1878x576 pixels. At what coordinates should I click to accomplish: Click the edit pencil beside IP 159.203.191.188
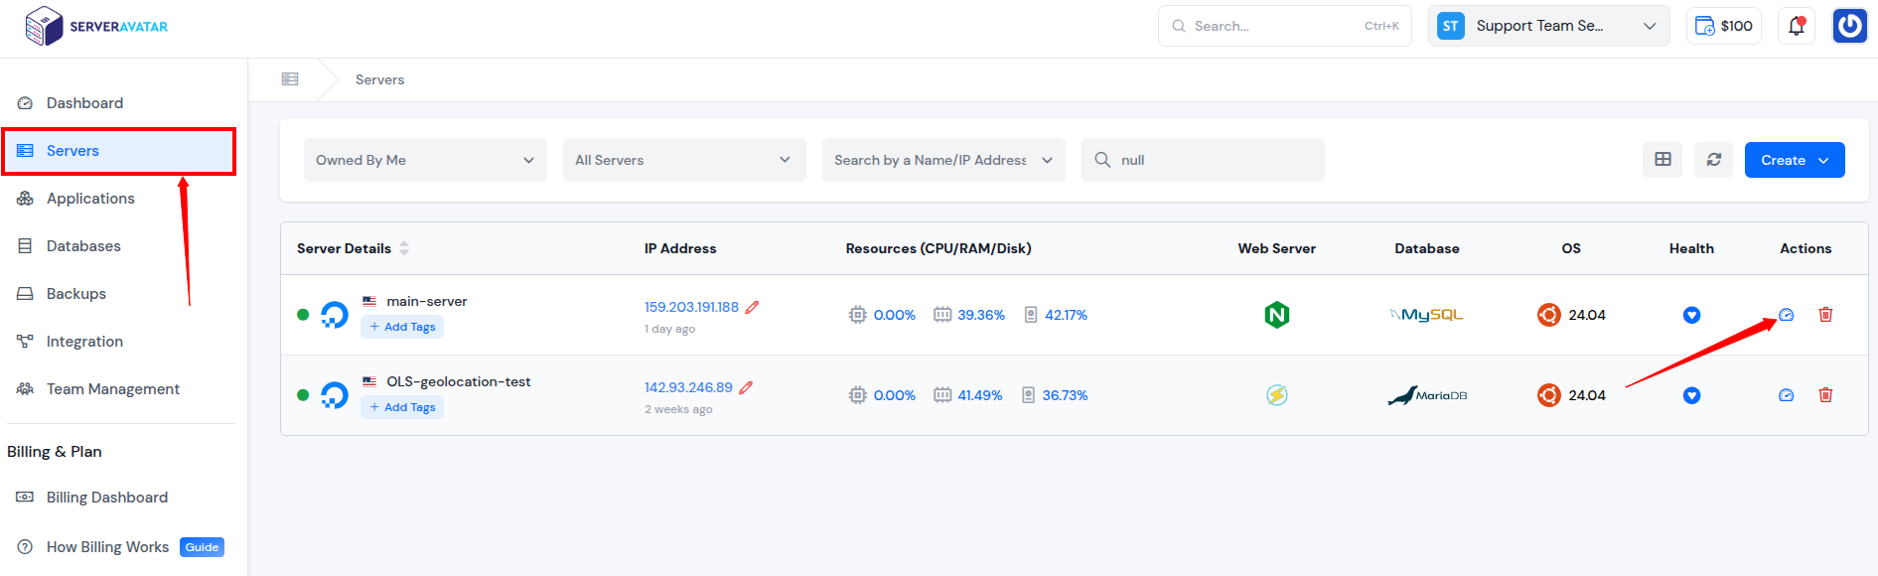(x=753, y=307)
